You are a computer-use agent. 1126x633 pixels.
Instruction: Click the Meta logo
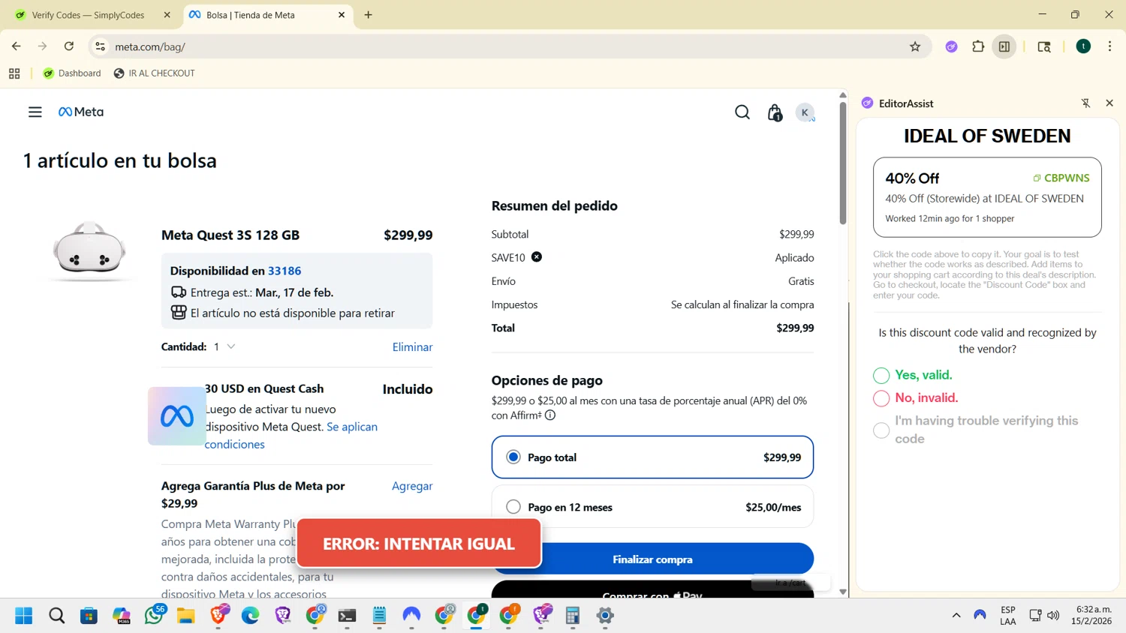(x=81, y=112)
